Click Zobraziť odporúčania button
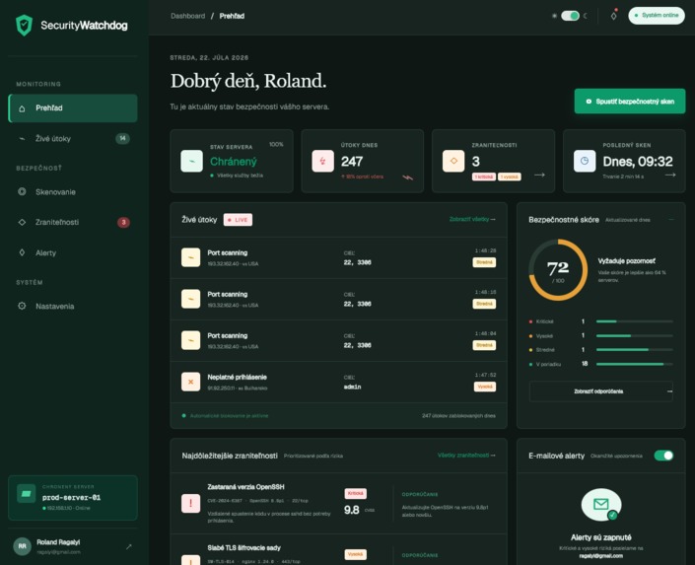 pos(601,391)
